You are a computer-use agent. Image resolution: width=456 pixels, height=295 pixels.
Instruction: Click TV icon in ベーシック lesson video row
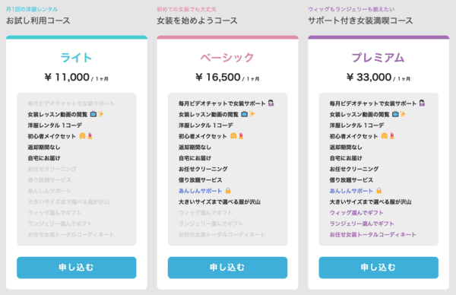coord(244,114)
